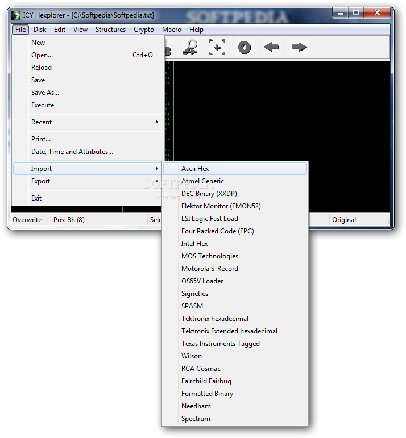Open the View menu
Image resolution: width=406 pixels, height=438 pixels.
[80, 30]
